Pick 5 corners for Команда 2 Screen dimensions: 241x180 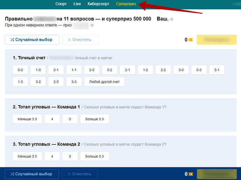click(70, 156)
